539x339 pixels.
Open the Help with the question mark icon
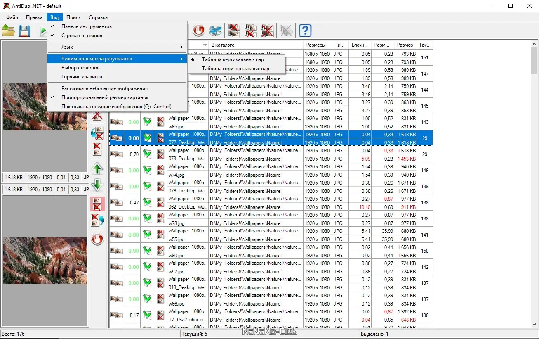pos(304,30)
